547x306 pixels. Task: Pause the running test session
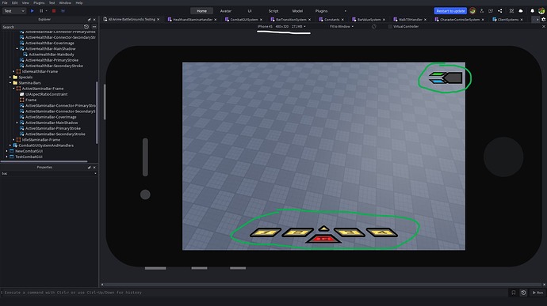[41, 11]
